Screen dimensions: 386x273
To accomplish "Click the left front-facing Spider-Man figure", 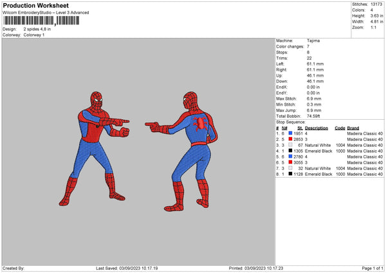I will coord(94,149).
